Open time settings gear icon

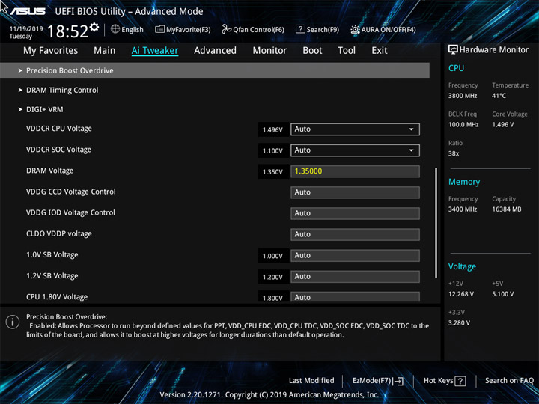click(x=94, y=27)
